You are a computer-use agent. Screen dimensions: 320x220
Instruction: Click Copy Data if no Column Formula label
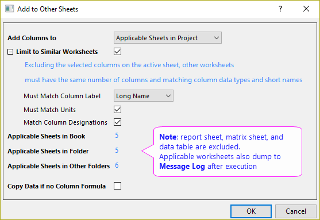(x=56, y=186)
